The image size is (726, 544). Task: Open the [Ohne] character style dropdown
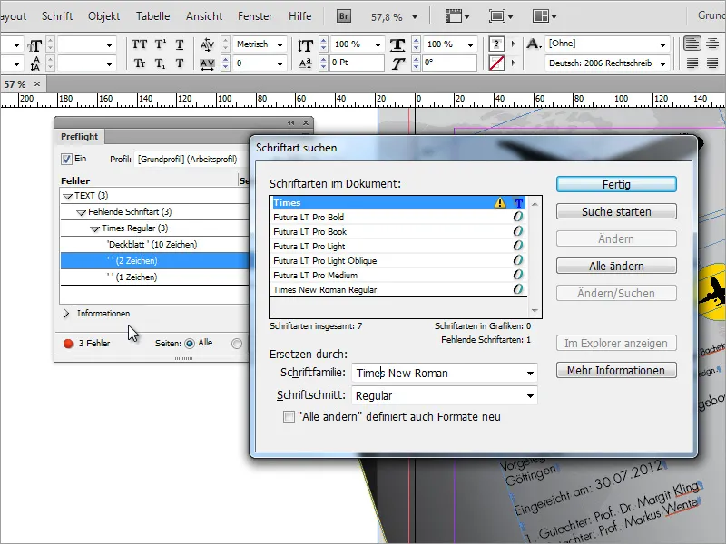(x=663, y=44)
